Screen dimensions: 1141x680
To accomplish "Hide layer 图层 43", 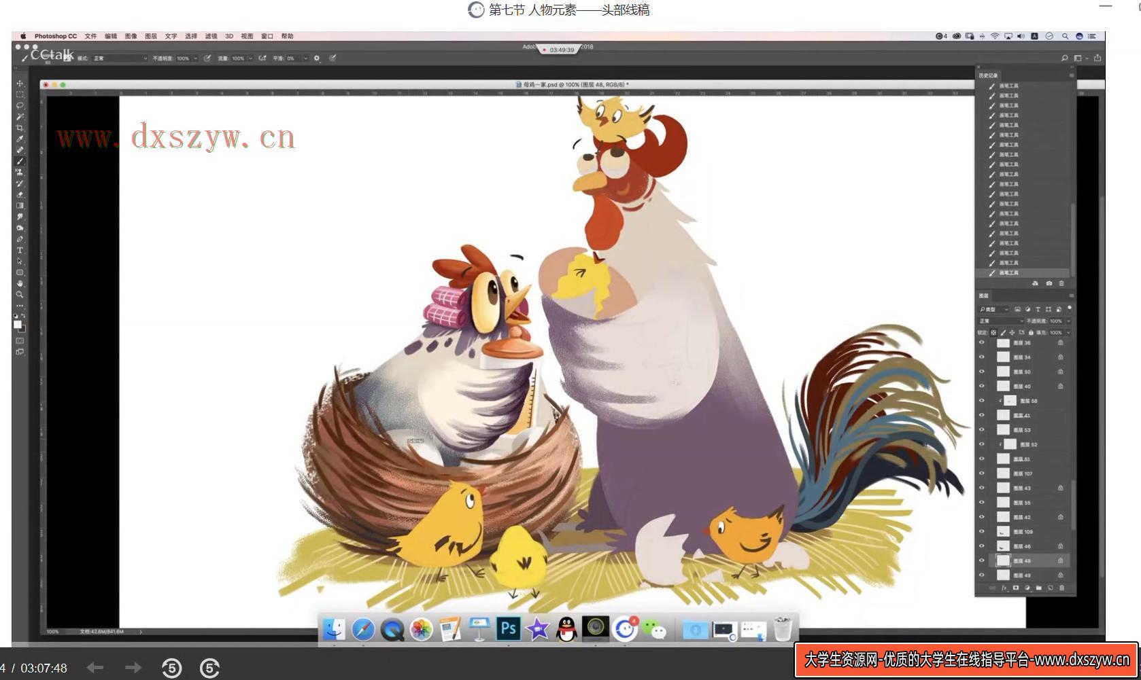I will click(981, 488).
